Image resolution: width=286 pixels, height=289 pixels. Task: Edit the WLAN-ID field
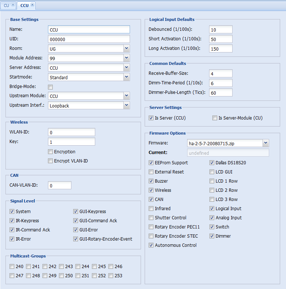tap(72, 132)
